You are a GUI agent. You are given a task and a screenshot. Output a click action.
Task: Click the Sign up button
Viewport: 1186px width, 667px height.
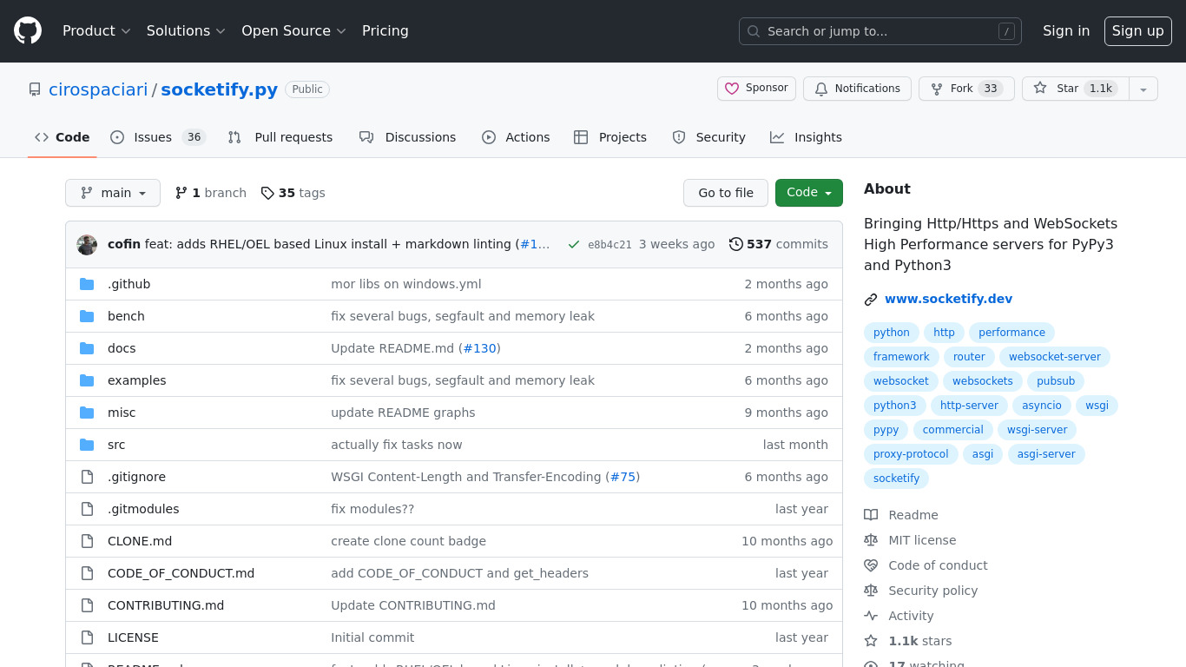(1138, 31)
